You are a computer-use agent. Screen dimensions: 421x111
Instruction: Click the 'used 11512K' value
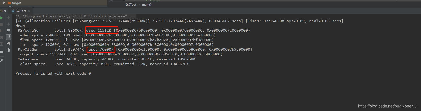99,30
